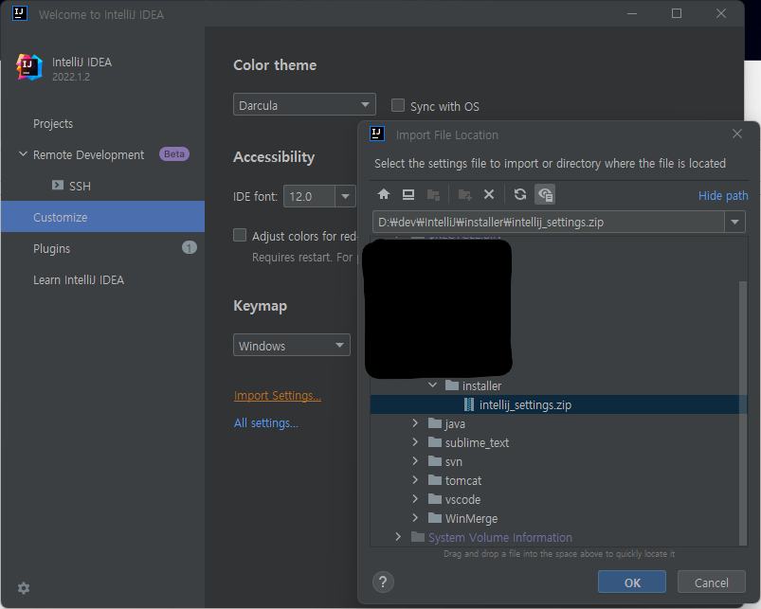Viewport: 761px width, 609px height.
Task: Click the installer folder icon
Action: tap(452, 385)
